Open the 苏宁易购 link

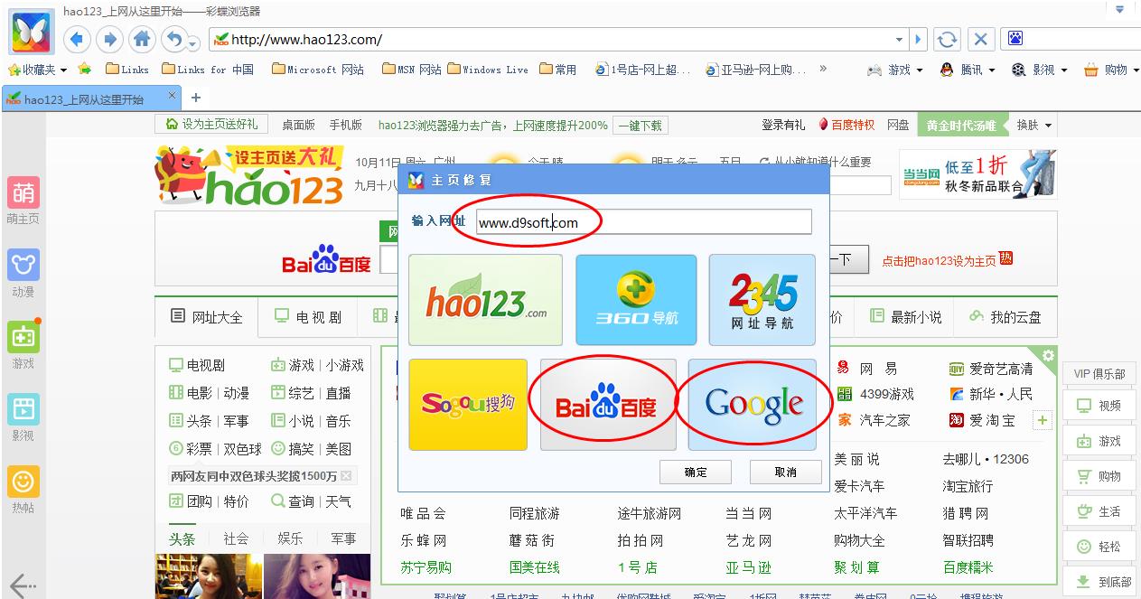point(426,567)
